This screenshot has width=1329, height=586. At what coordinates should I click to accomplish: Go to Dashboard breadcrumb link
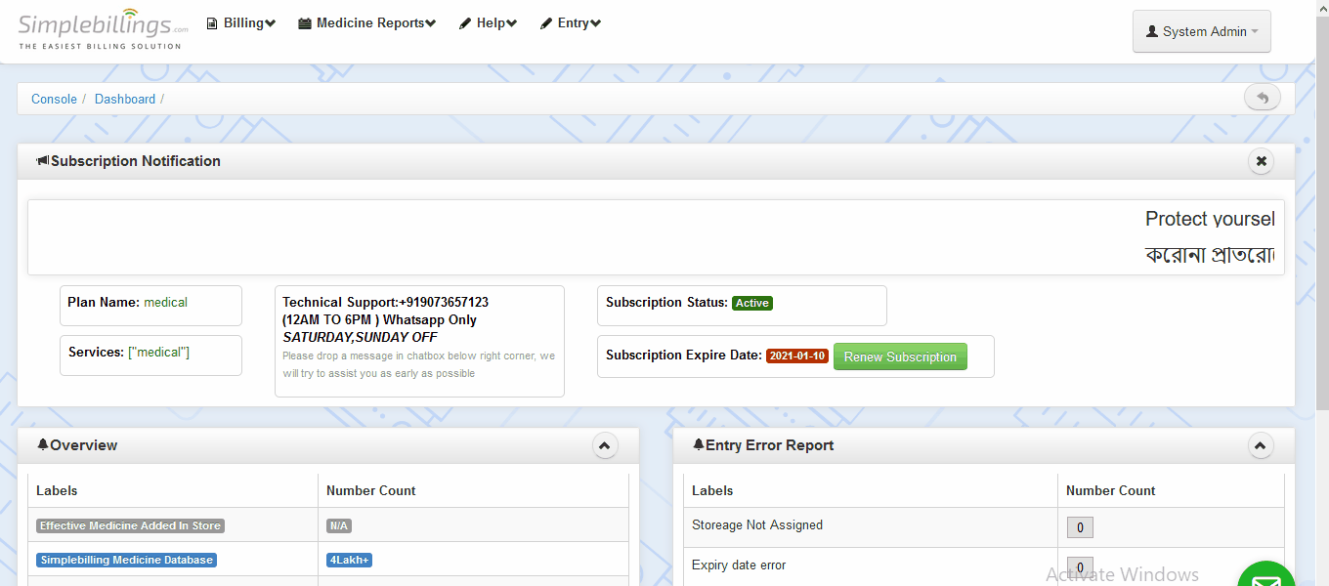click(x=125, y=99)
